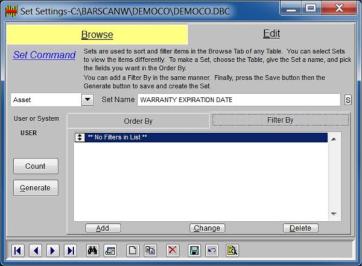
Task: Switch to the Edit tab
Action: tap(271, 34)
